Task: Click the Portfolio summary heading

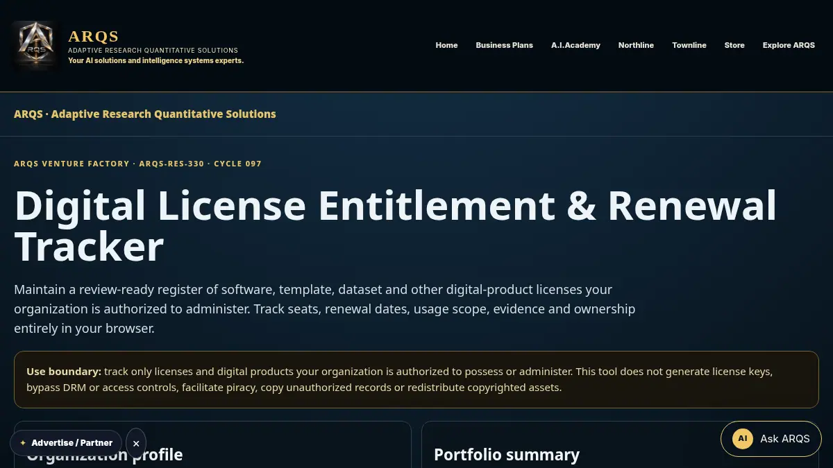Action: [507, 455]
